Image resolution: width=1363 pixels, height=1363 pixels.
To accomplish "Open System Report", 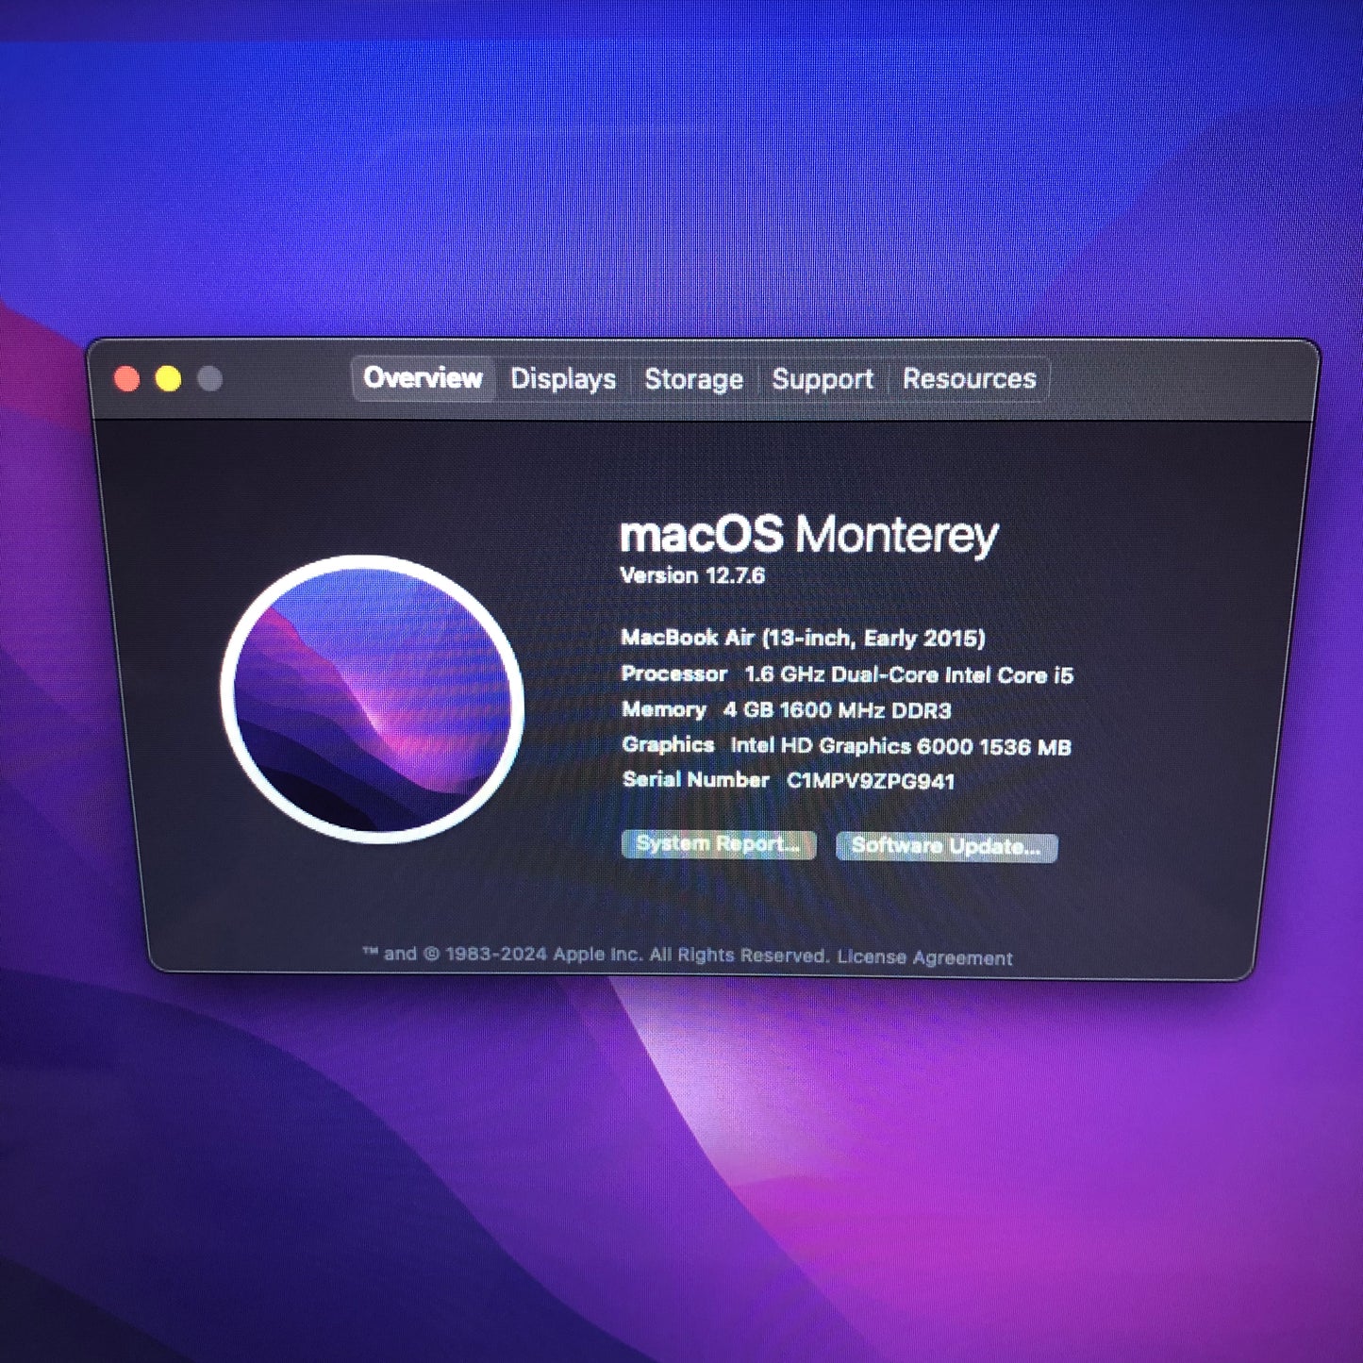I will click(718, 844).
